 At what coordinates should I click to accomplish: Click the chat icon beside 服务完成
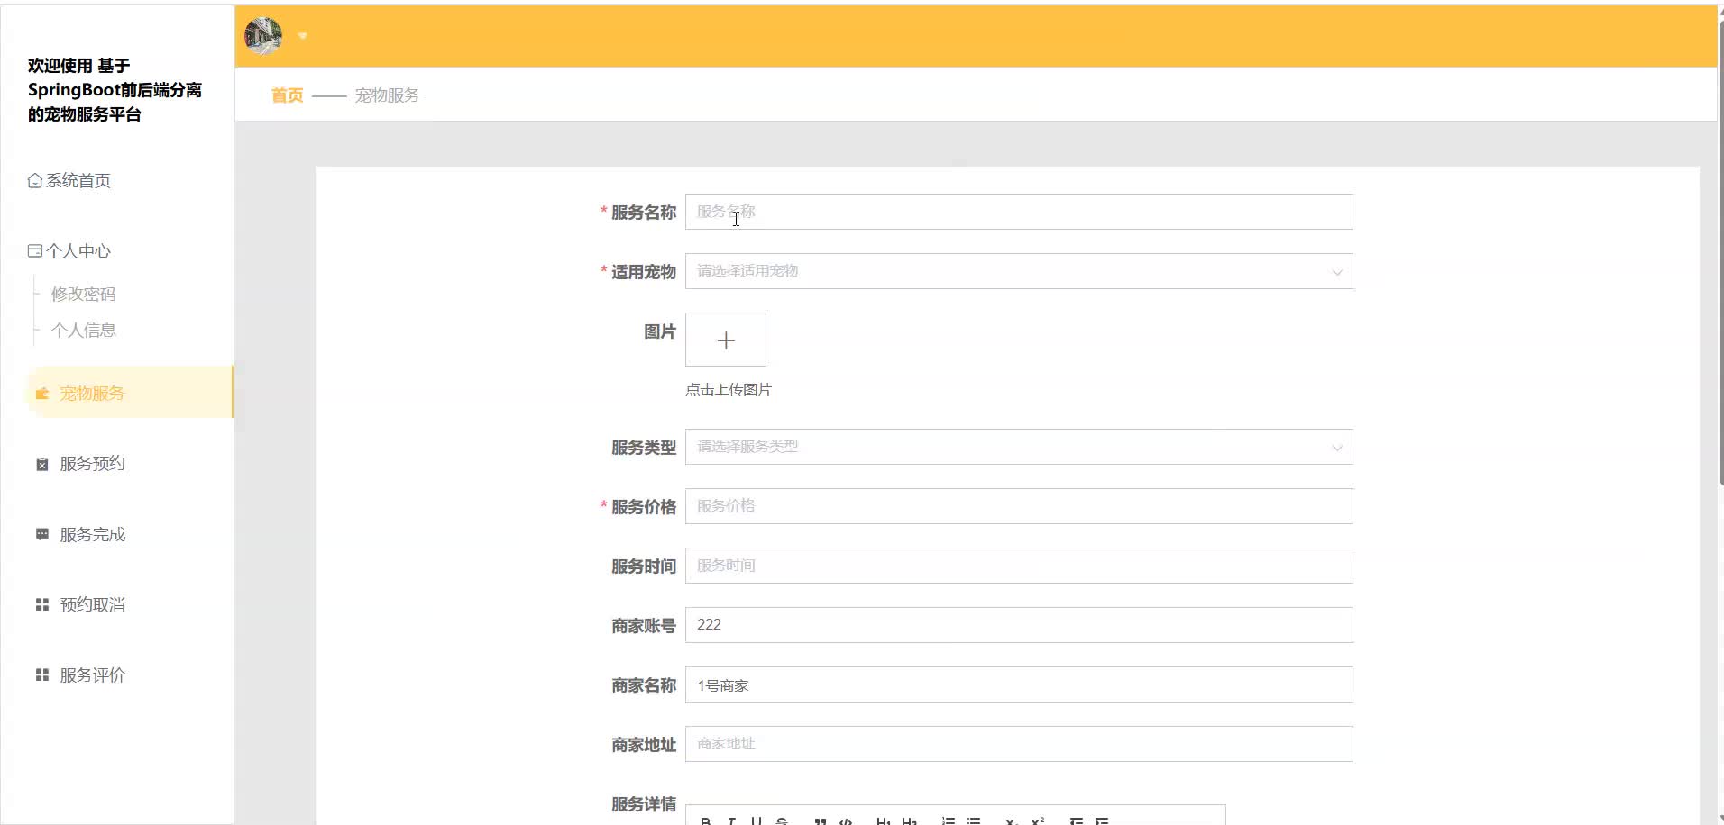[x=41, y=534]
